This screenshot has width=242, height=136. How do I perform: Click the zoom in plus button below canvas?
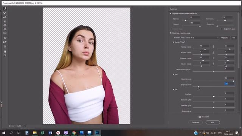(x=13, y=126)
